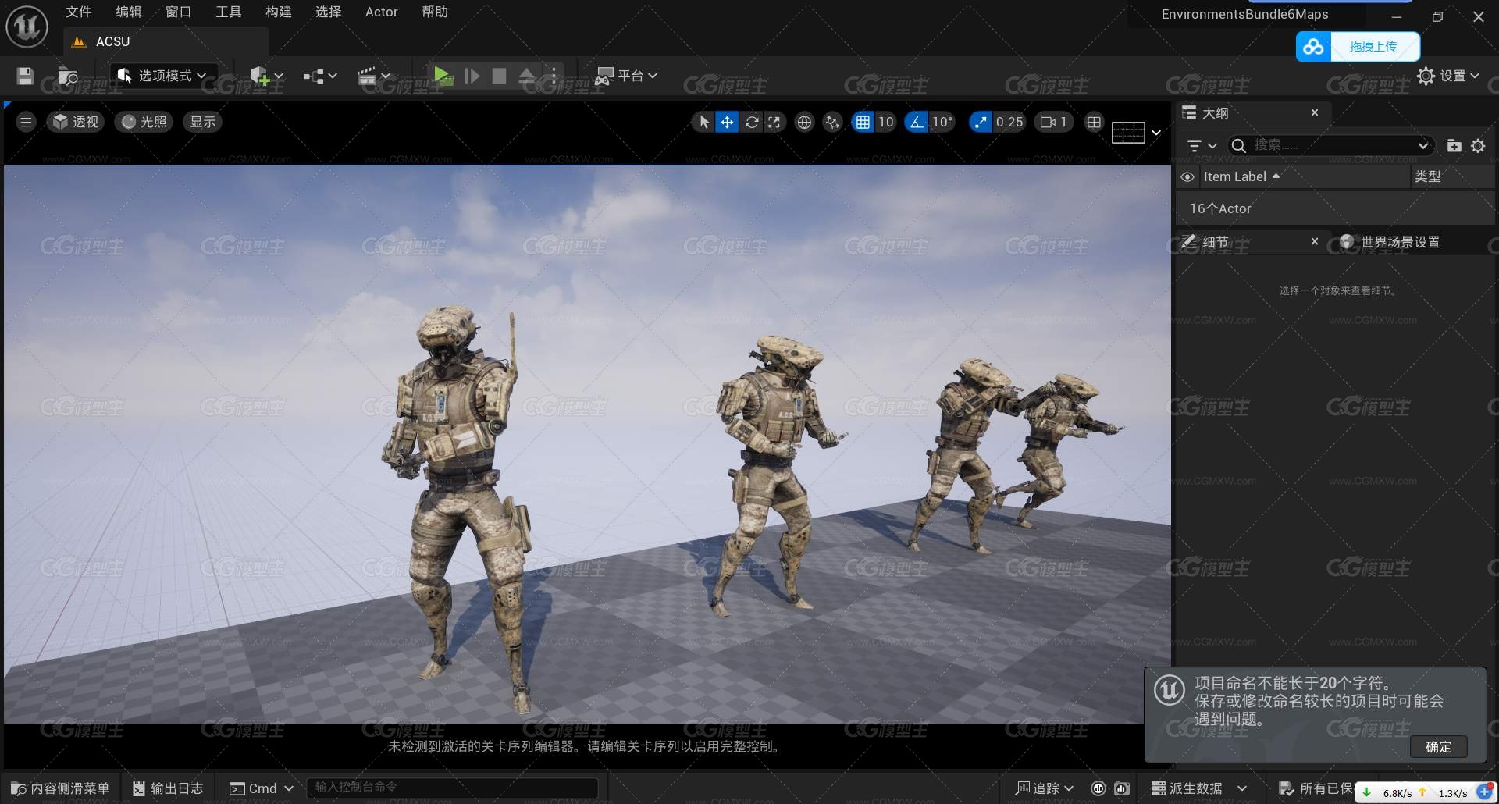Open the selection mode dropdown
Screen dimensions: 1499x804
tap(162, 76)
